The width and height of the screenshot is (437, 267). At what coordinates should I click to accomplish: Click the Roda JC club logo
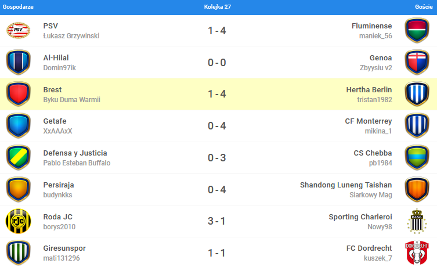pyautogui.click(x=19, y=221)
